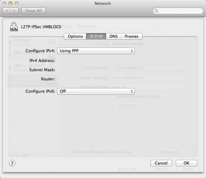This screenshot has height=178, width=206.
Task: Go forward with the right arrow button
Action: point(15,11)
